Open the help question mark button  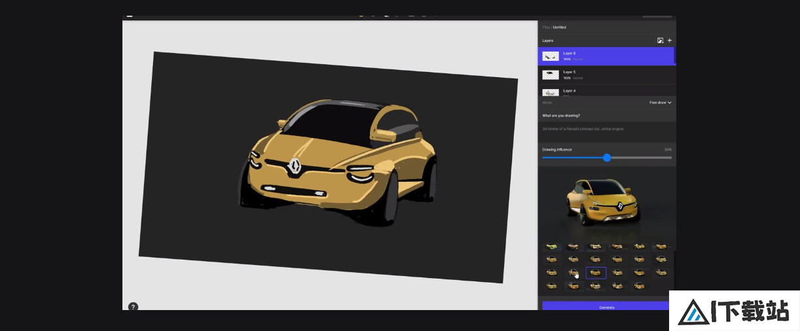(133, 307)
